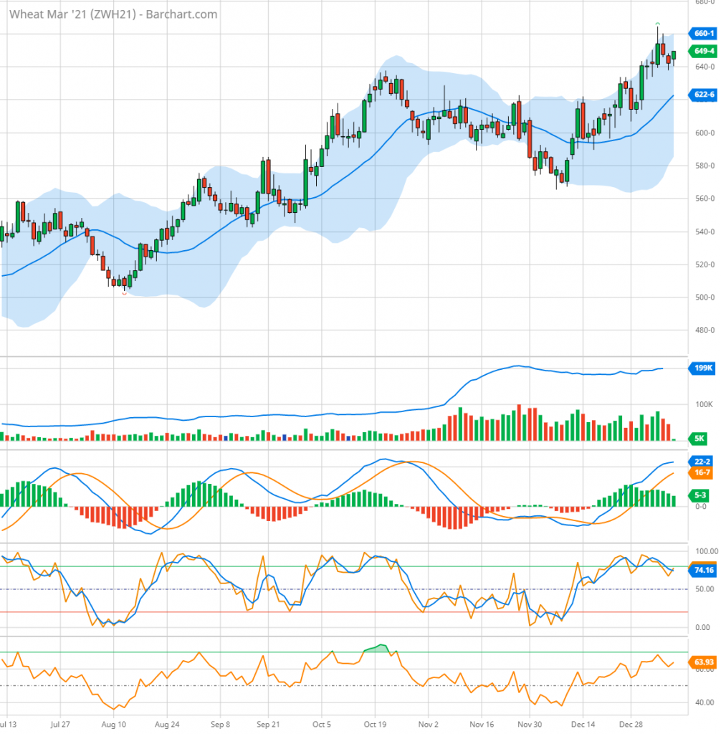Click the Dec 14 date label
721x734 pixels.
pyautogui.click(x=583, y=724)
